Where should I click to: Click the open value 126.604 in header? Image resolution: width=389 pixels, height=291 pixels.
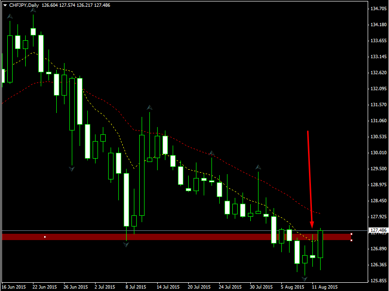click(x=49, y=5)
